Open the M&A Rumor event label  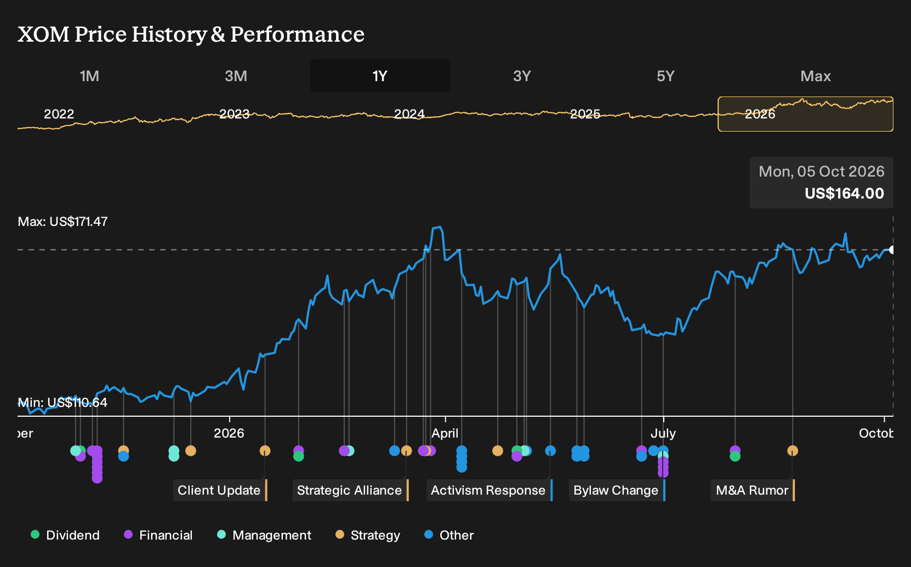(753, 490)
